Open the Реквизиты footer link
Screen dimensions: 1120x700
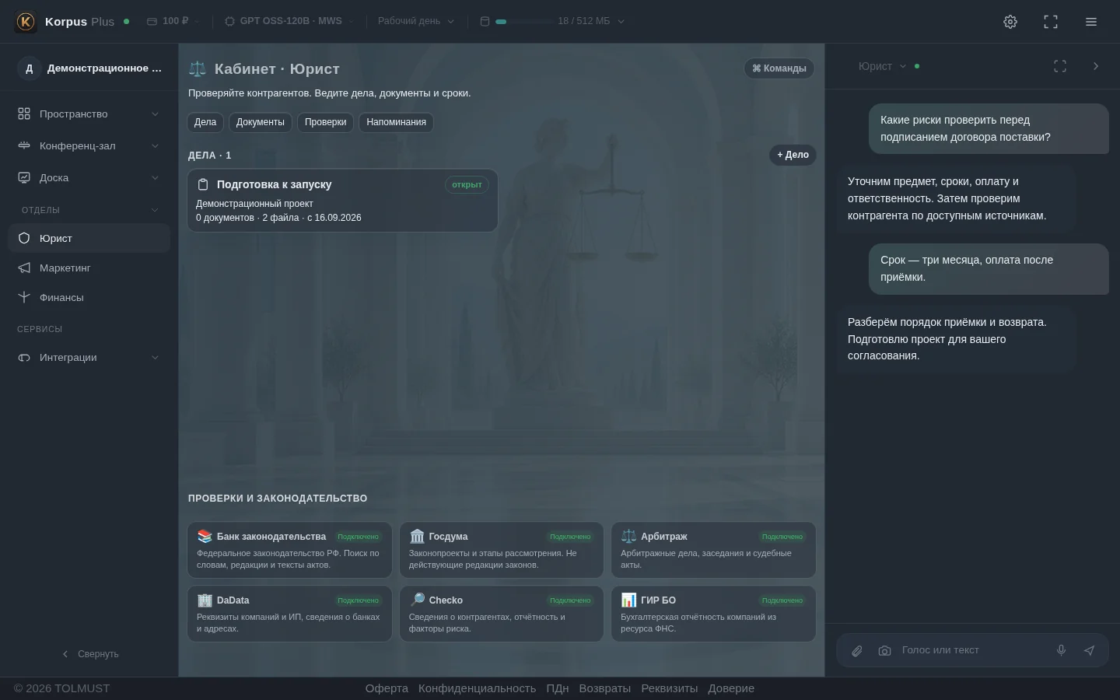click(x=670, y=688)
